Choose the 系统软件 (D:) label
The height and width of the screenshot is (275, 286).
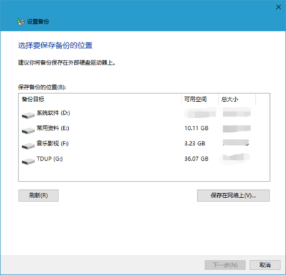click(54, 113)
